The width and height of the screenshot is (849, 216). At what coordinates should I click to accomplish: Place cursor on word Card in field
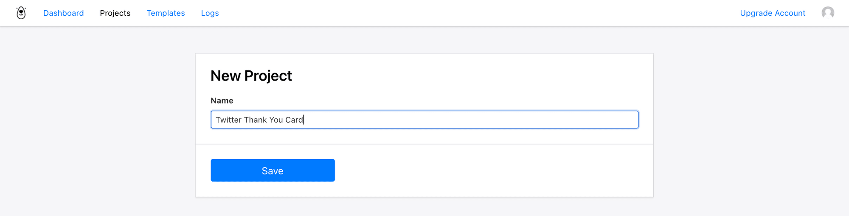tap(294, 120)
